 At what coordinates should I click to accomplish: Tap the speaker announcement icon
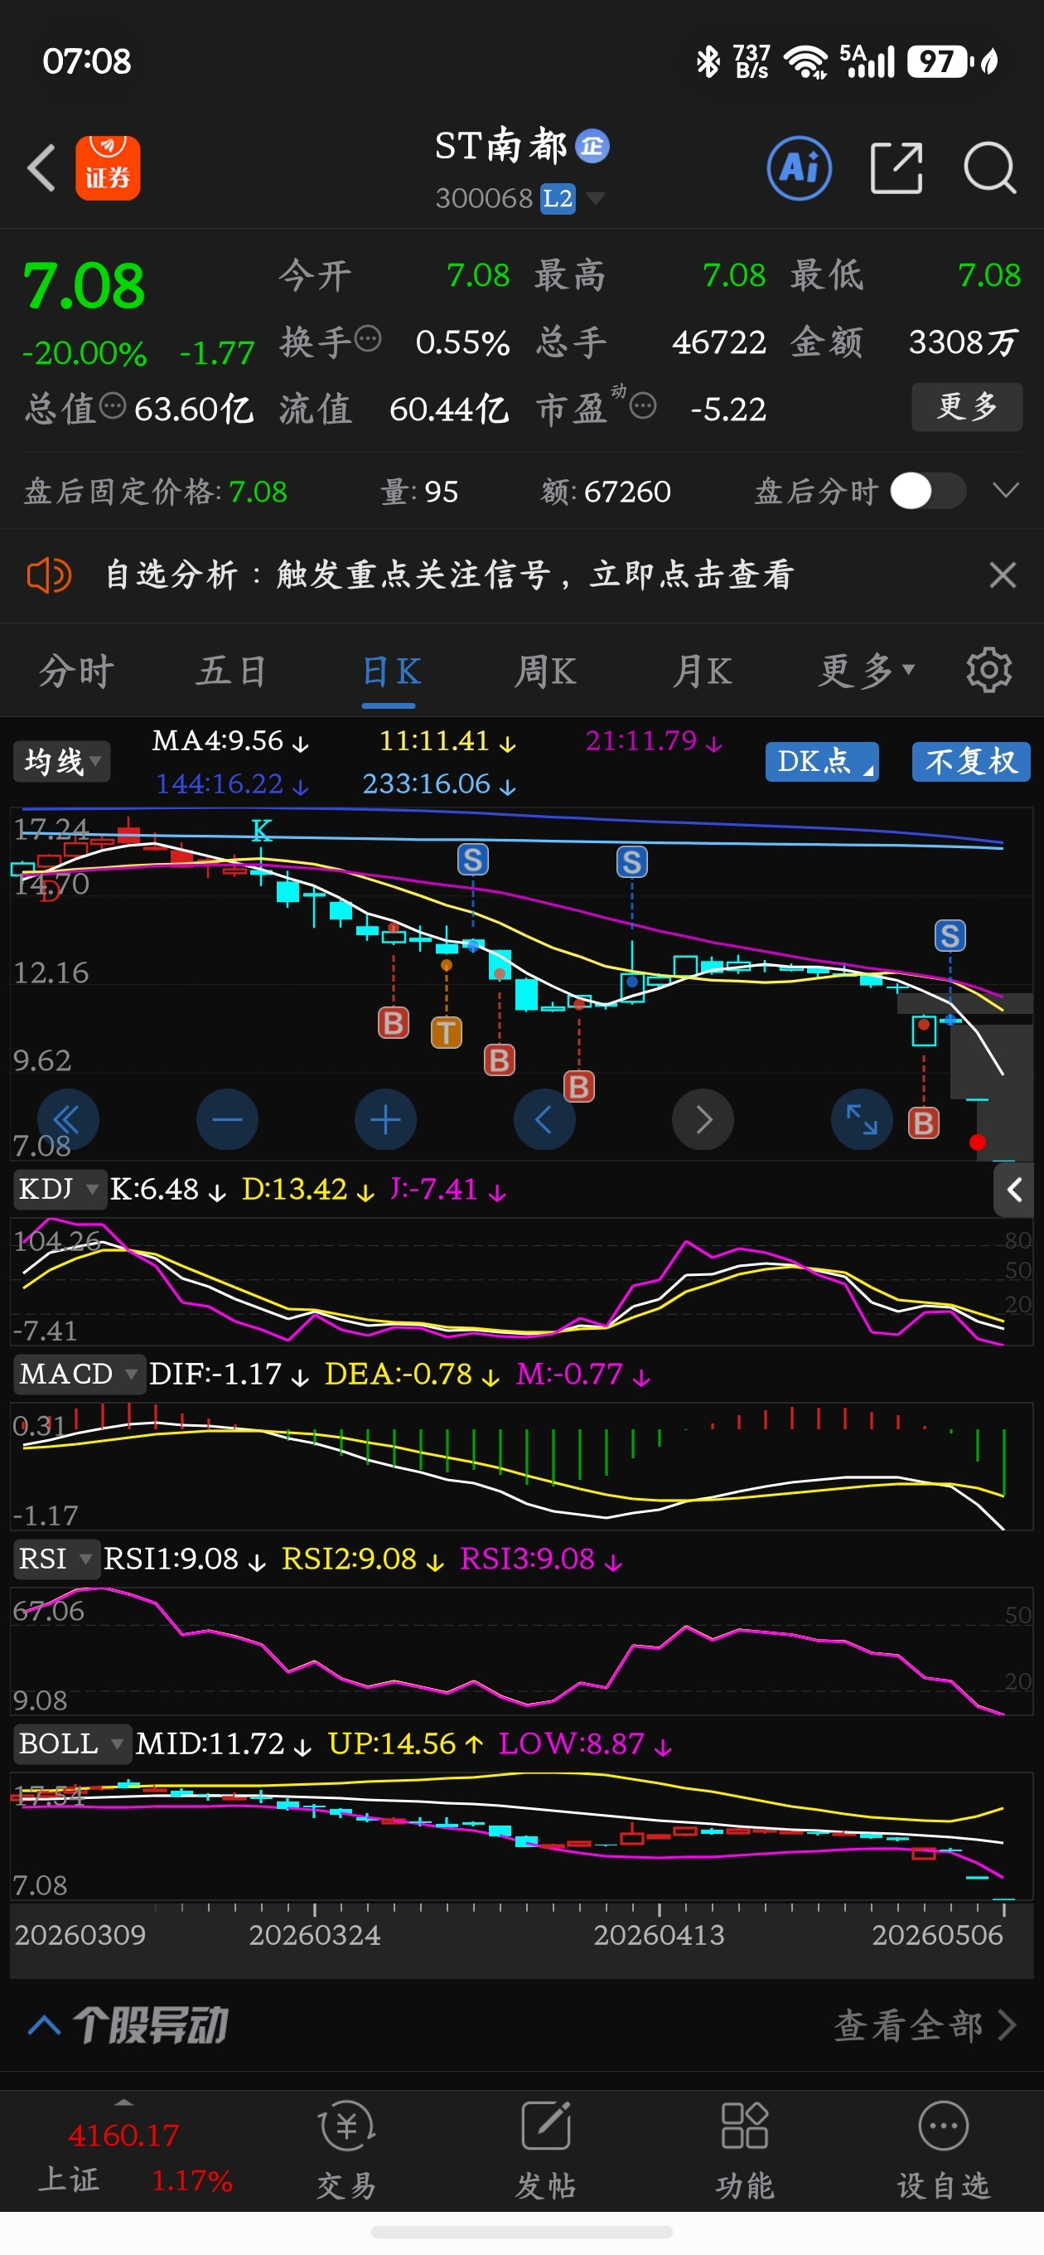click(x=49, y=575)
